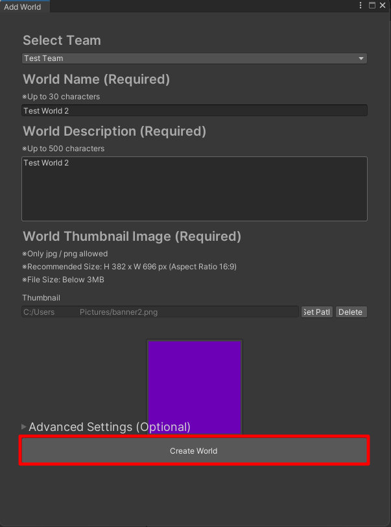Click the Thumbnail path field
Screen dimensions: 391x527
pyautogui.click(x=160, y=312)
